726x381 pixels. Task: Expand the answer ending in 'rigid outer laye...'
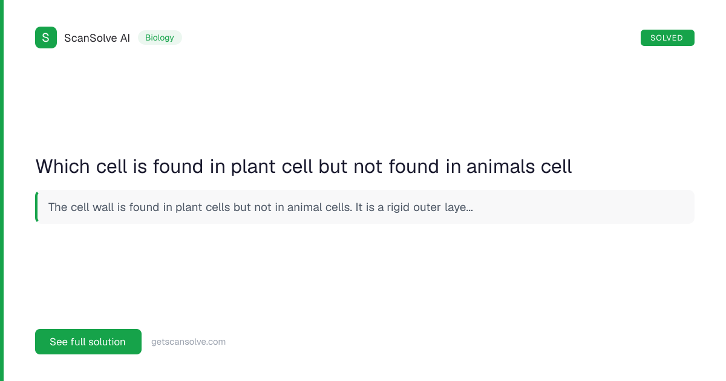[x=260, y=206]
